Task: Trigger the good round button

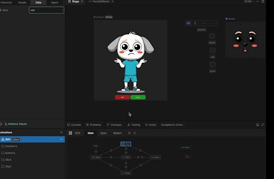Action: coord(212,65)
